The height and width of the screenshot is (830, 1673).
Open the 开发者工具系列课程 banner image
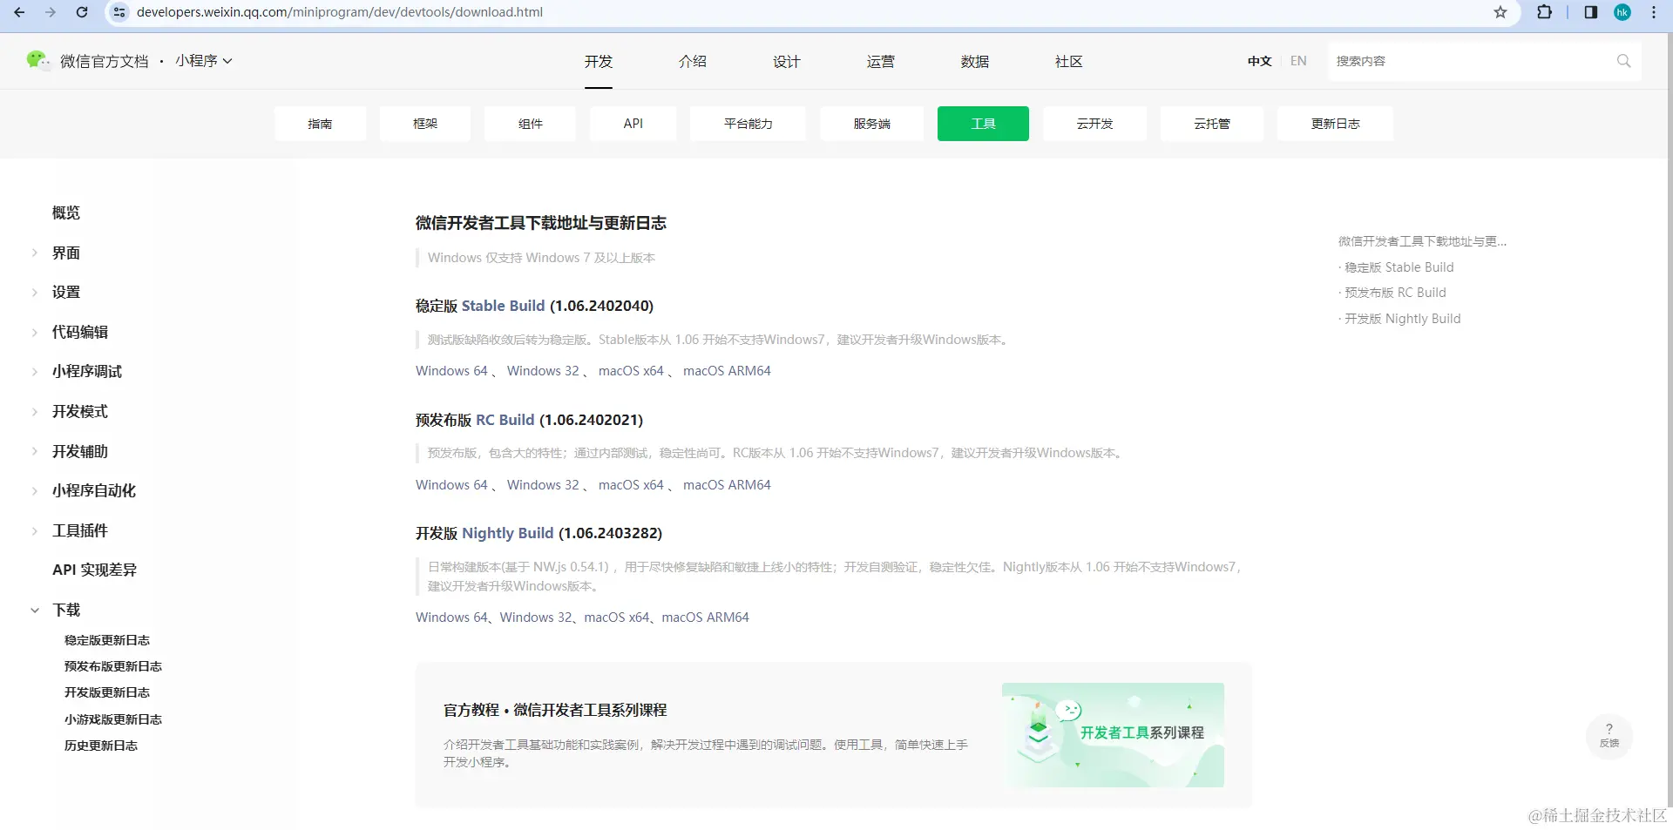[1113, 735]
